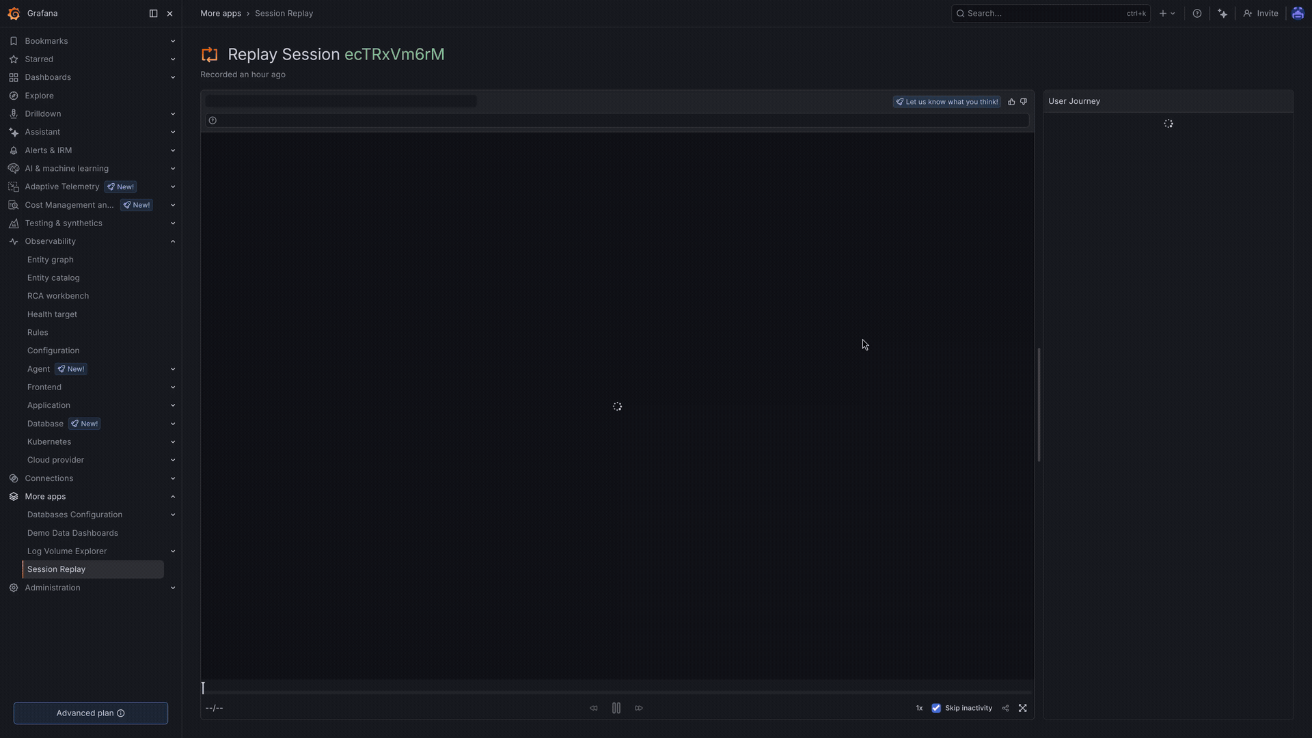Image resolution: width=1312 pixels, height=738 pixels.
Task: Click the thumbs down feedback icon
Action: click(1024, 102)
